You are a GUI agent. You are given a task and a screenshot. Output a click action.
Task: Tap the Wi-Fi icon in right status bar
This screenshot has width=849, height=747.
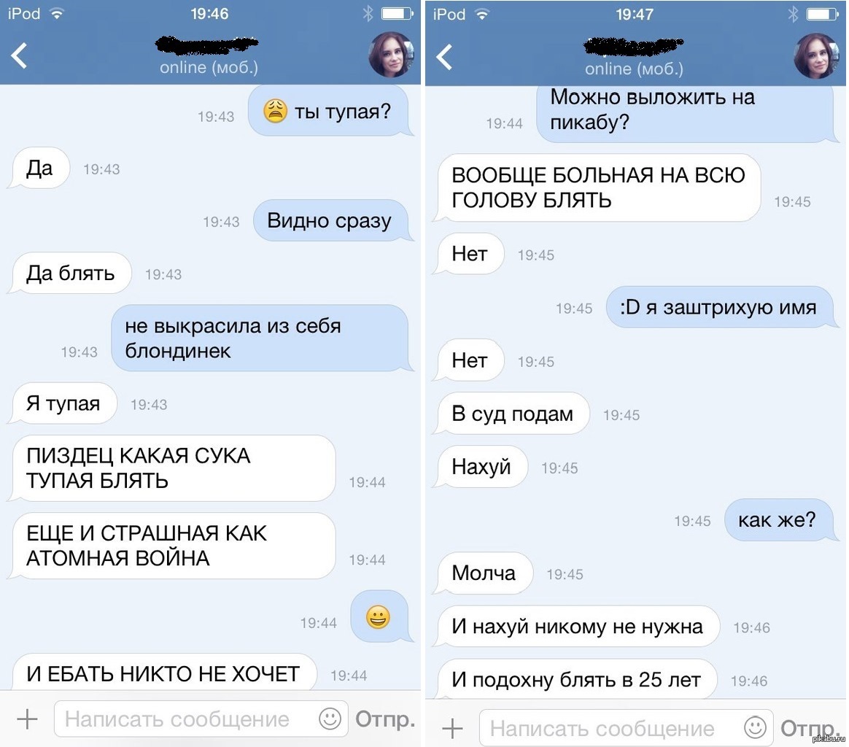point(482,15)
